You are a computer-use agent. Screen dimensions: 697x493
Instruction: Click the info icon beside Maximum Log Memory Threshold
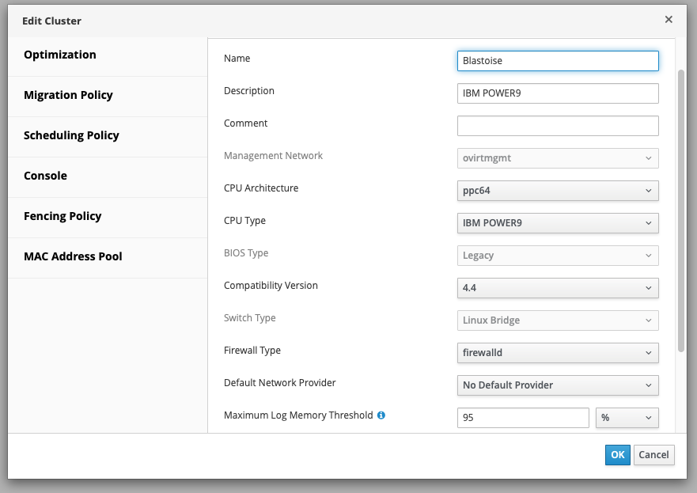(381, 415)
